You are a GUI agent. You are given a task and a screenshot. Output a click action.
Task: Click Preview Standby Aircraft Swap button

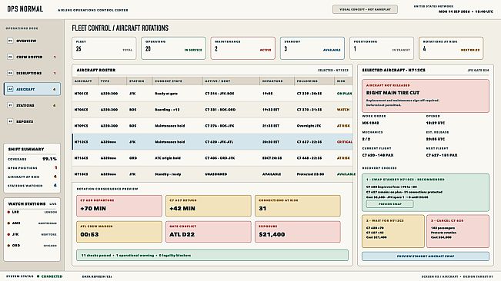[x=426, y=256]
